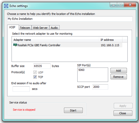Maximize the Echo settings window

[121, 5]
